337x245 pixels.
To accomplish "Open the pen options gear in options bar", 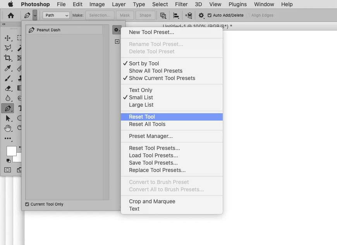I will (x=201, y=15).
